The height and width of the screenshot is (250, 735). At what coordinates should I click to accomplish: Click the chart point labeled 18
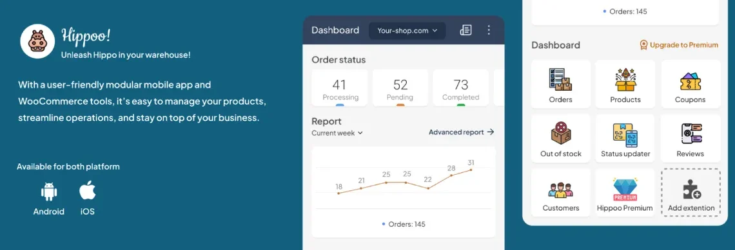[339, 193]
